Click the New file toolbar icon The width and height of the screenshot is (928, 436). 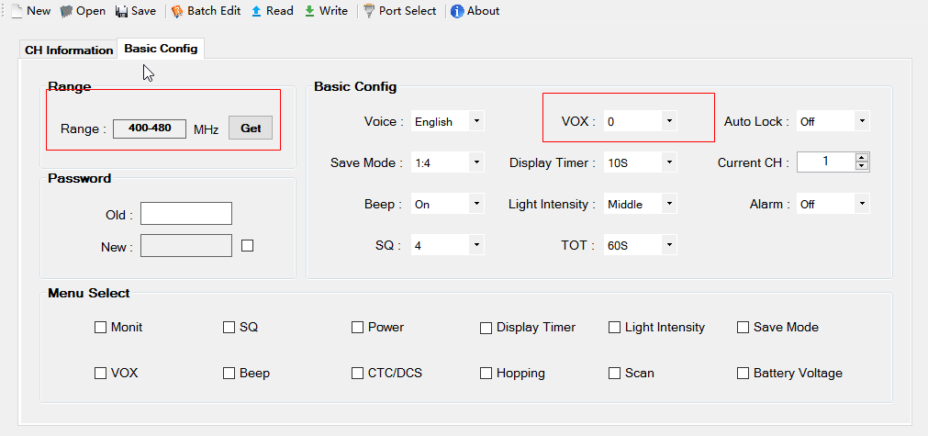pos(16,11)
